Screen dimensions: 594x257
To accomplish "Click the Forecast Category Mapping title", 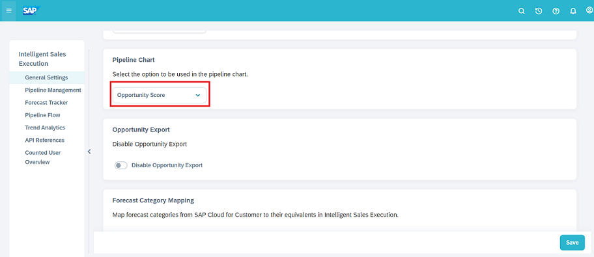I will [154, 200].
